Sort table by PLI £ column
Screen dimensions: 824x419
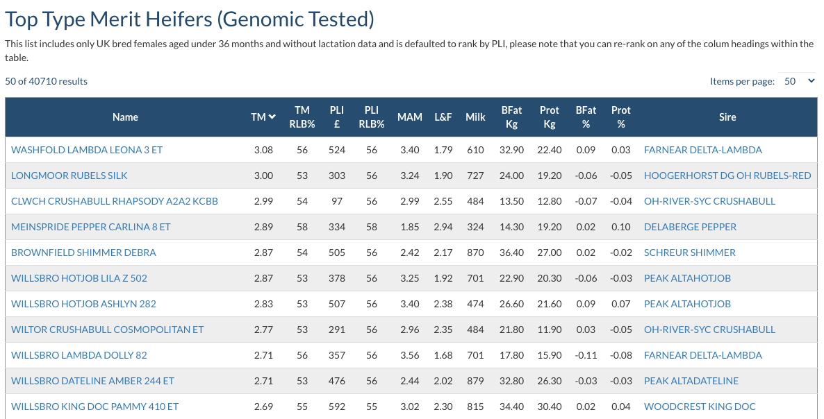coord(336,117)
